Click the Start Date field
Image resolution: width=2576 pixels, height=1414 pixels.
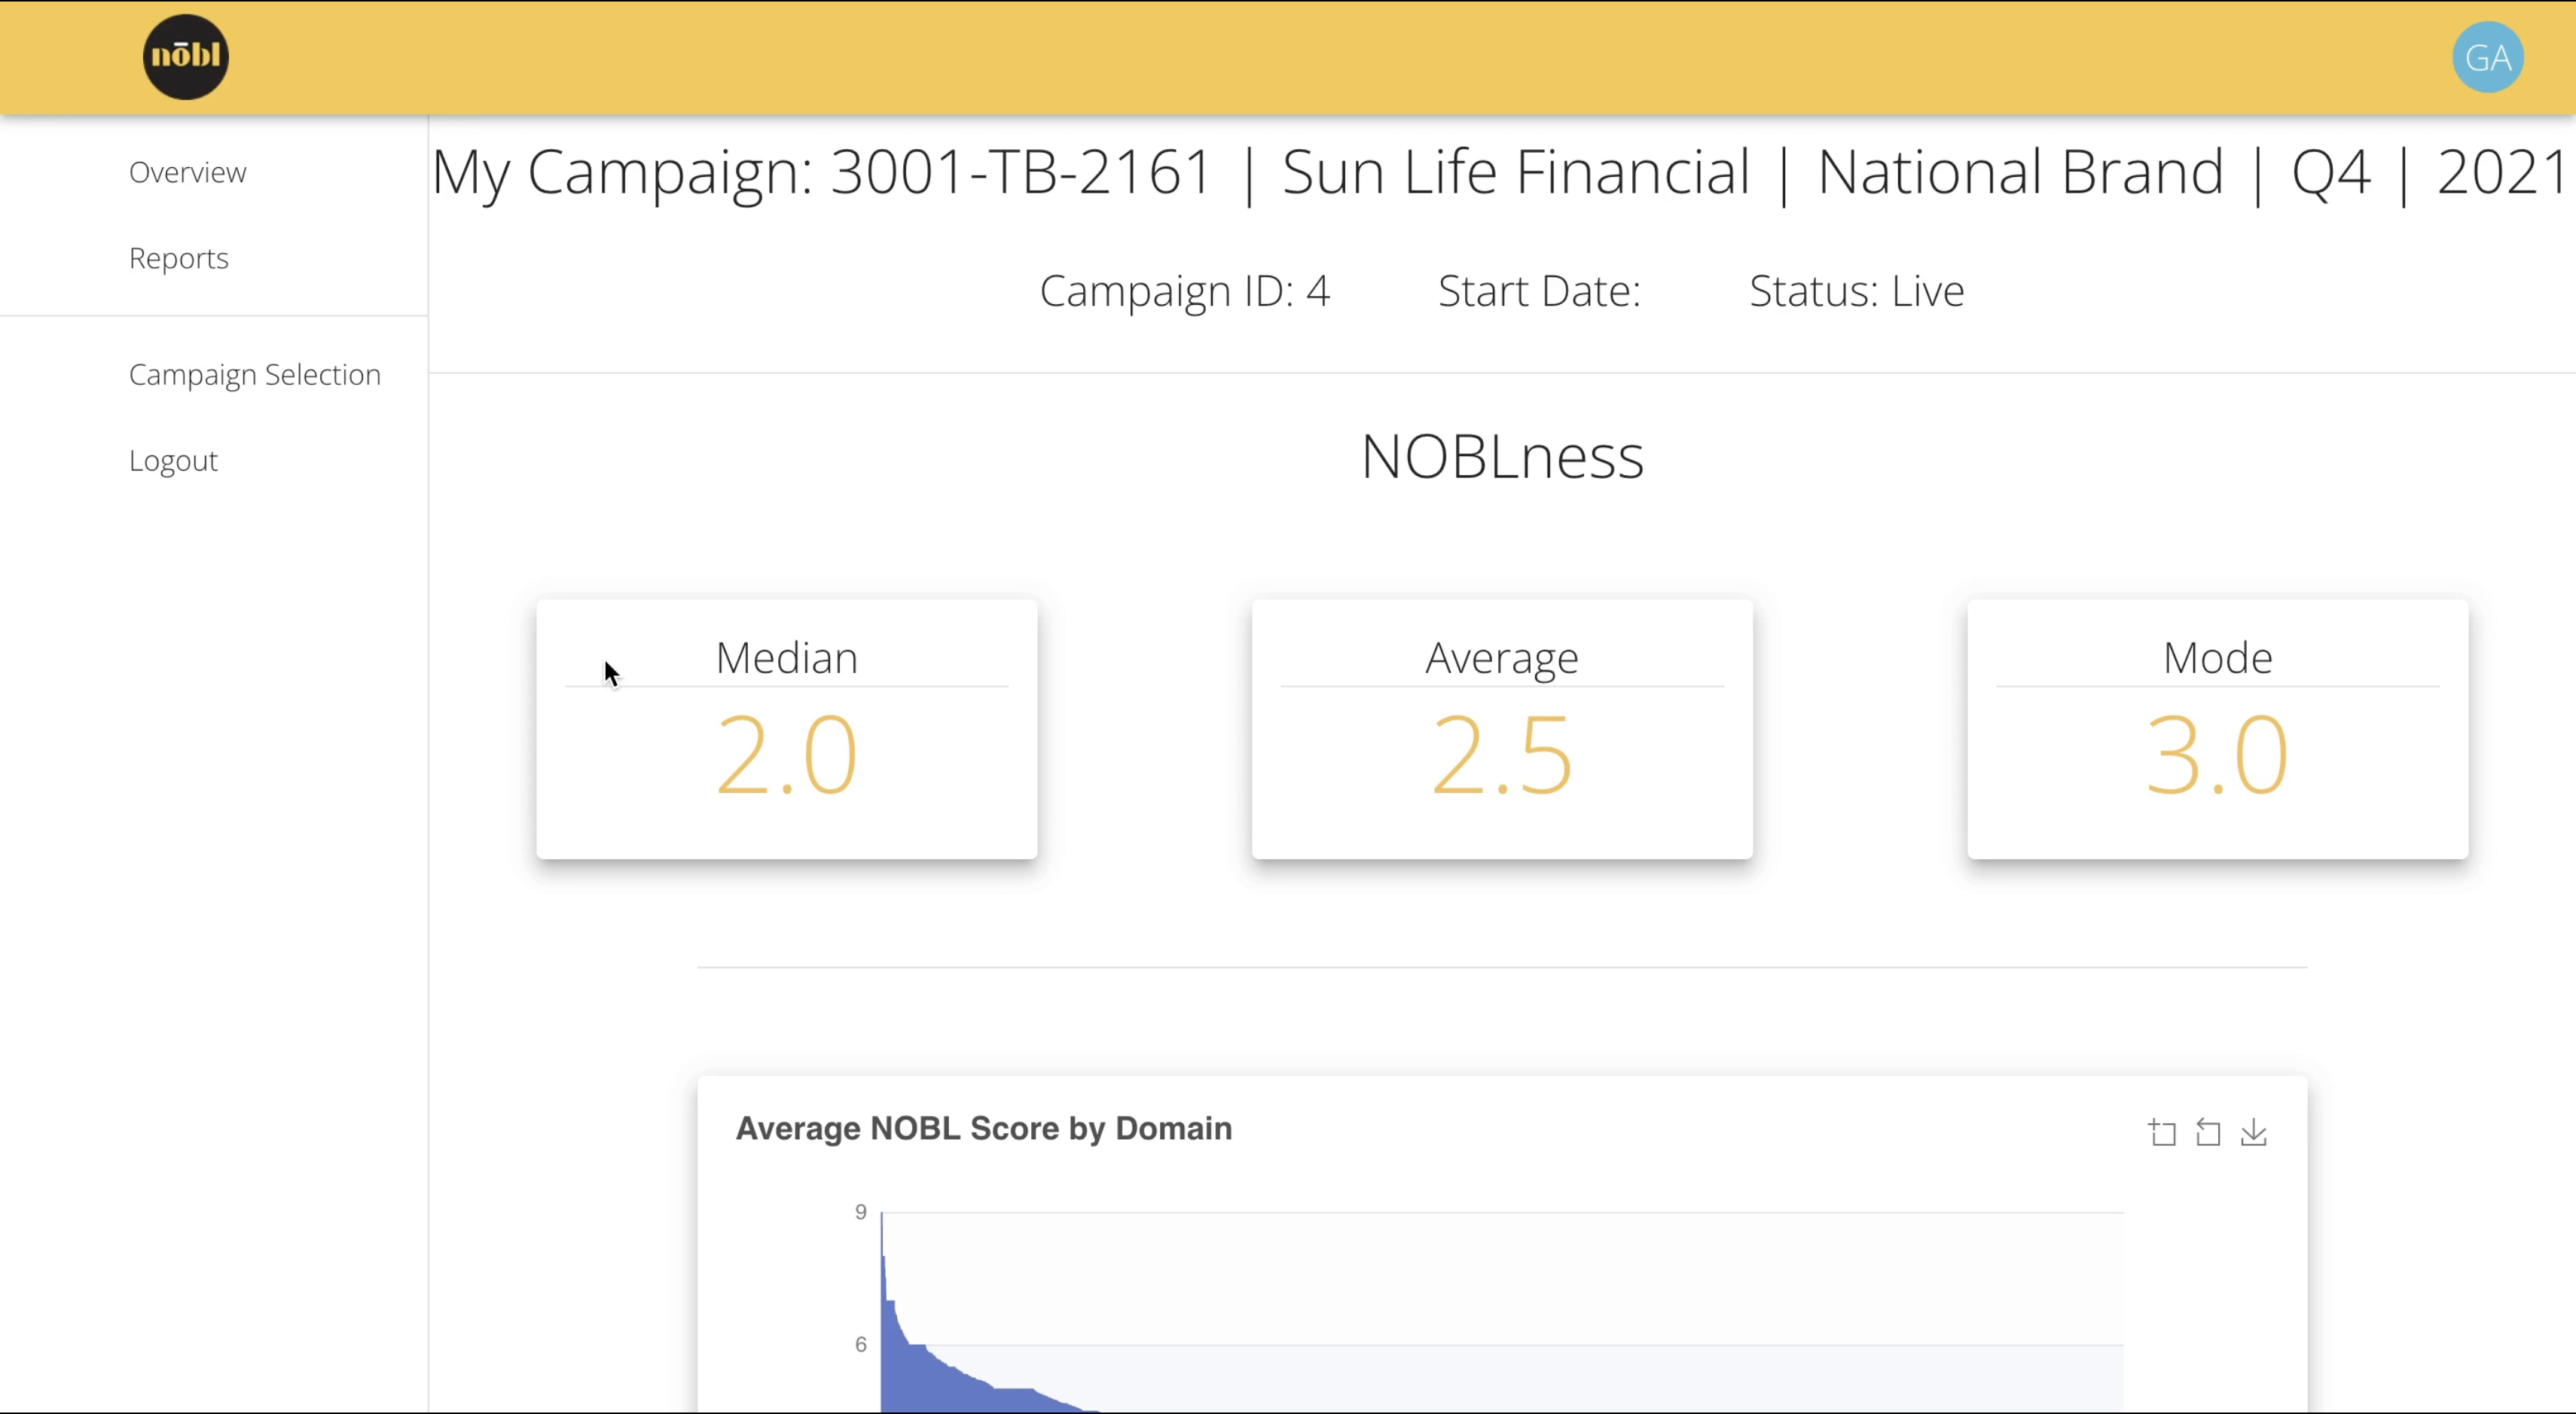click(x=1538, y=291)
